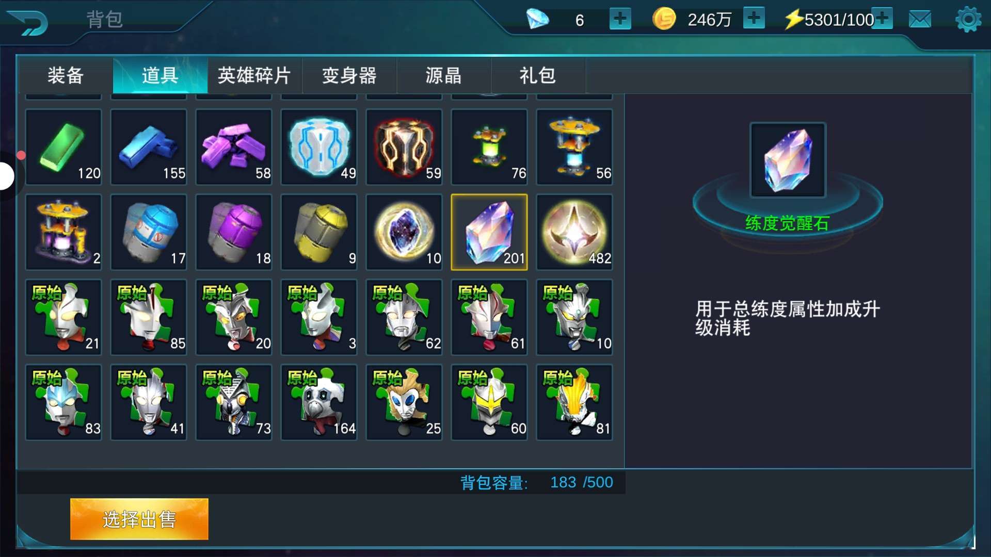Select the green ingot item with 120

pyautogui.click(x=63, y=147)
